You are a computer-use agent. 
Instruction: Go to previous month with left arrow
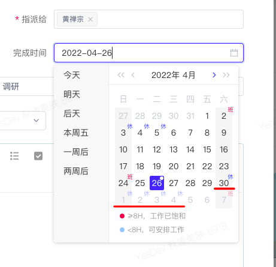click(x=133, y=75)
